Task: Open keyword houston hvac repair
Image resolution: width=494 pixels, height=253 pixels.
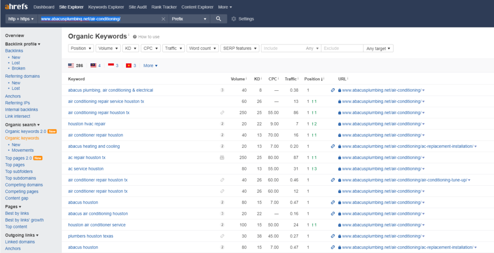Action: click(87, 124)
